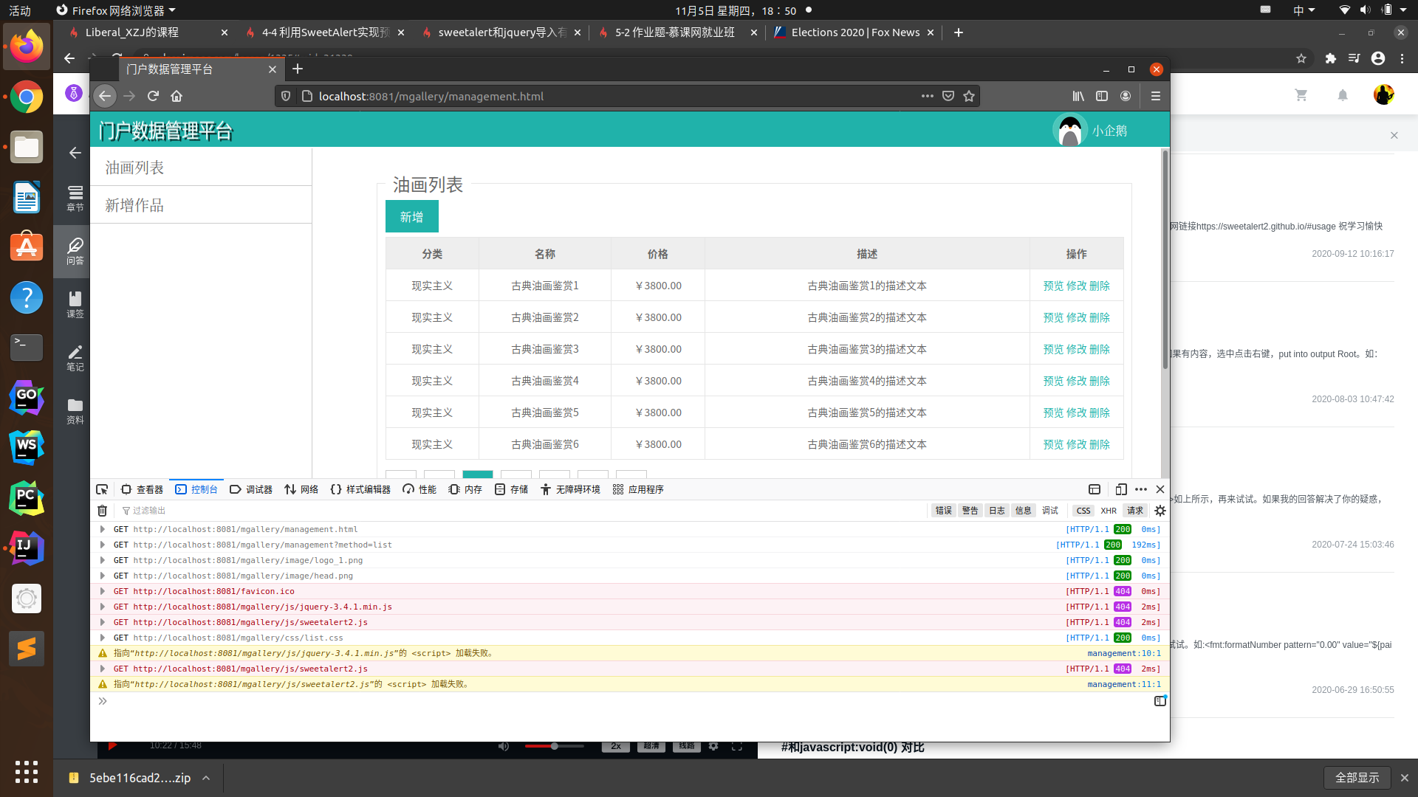Switch to 样式编辑器 tab
The image size is (1418, 797).
[360, 489]
